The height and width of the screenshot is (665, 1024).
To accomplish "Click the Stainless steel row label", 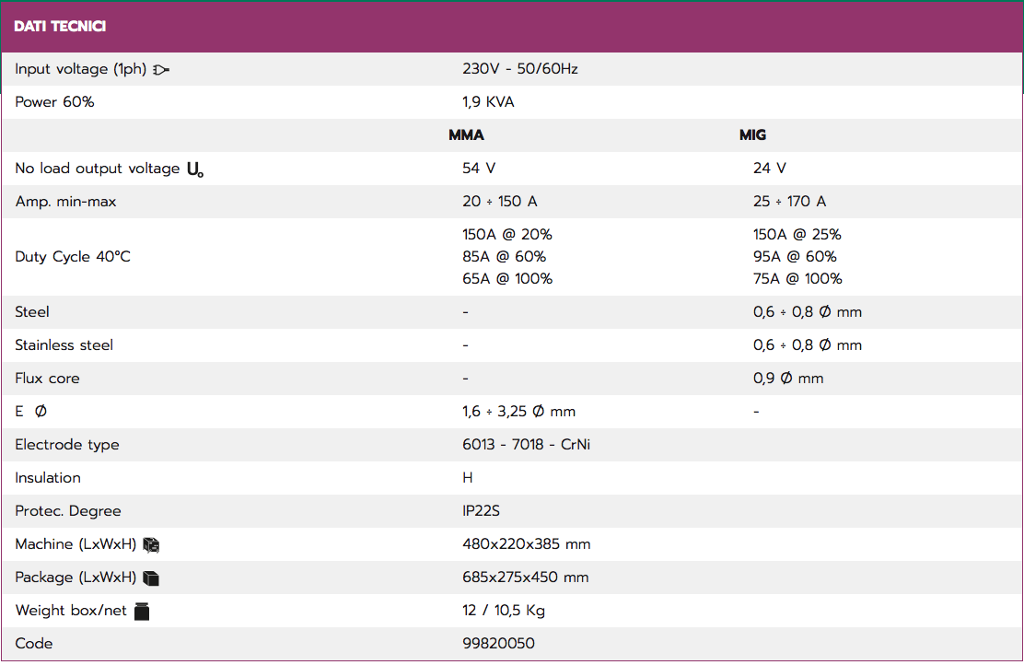I will pos(64,344).
